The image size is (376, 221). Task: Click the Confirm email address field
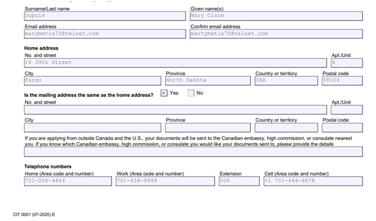point(276,34)
